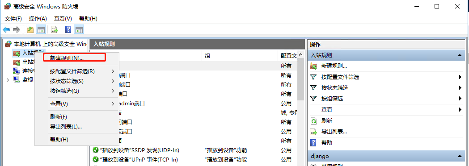Click the funnel icon beside 按配置文件筛选 action
469x166 pixels.
(x=313, y=77)
